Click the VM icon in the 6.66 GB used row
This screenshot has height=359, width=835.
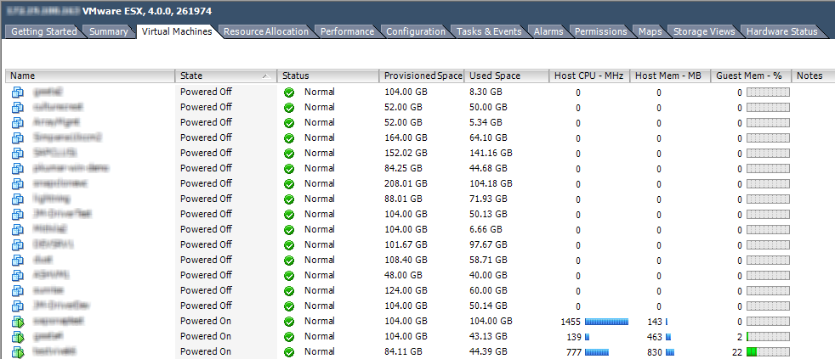click(x=18, y=230)
